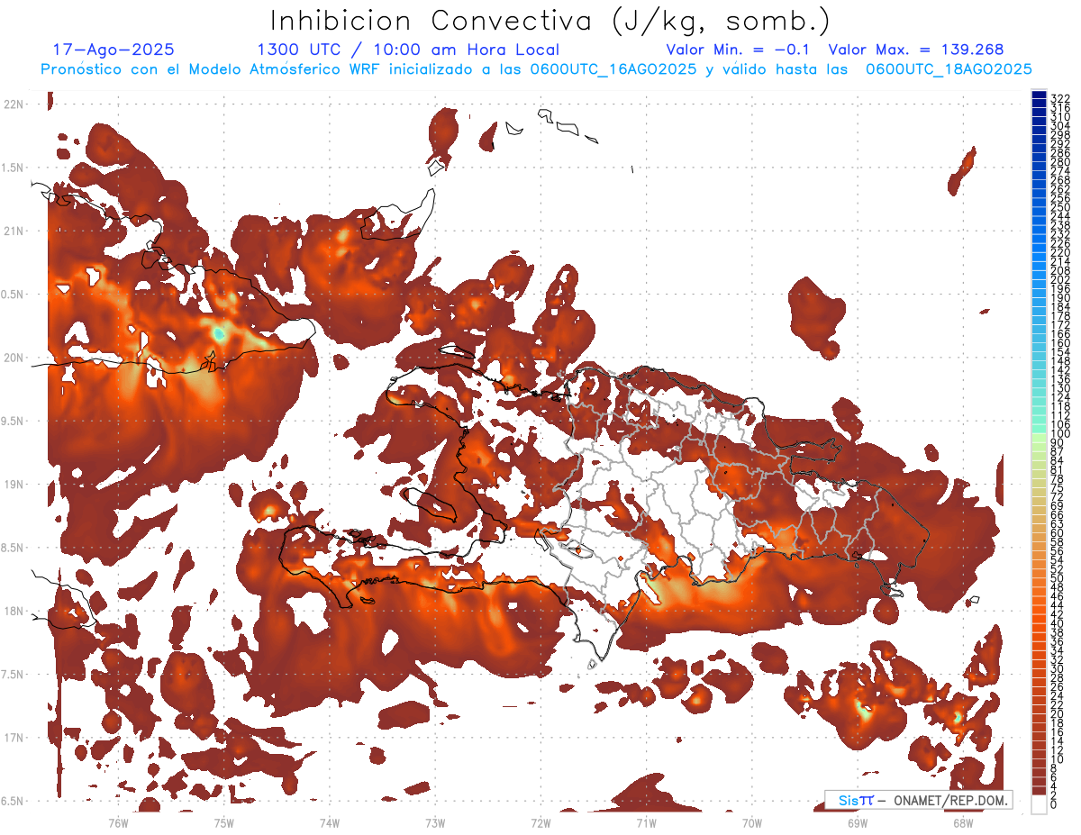Click the '202' value on the color scale

tap(1060, 279)
